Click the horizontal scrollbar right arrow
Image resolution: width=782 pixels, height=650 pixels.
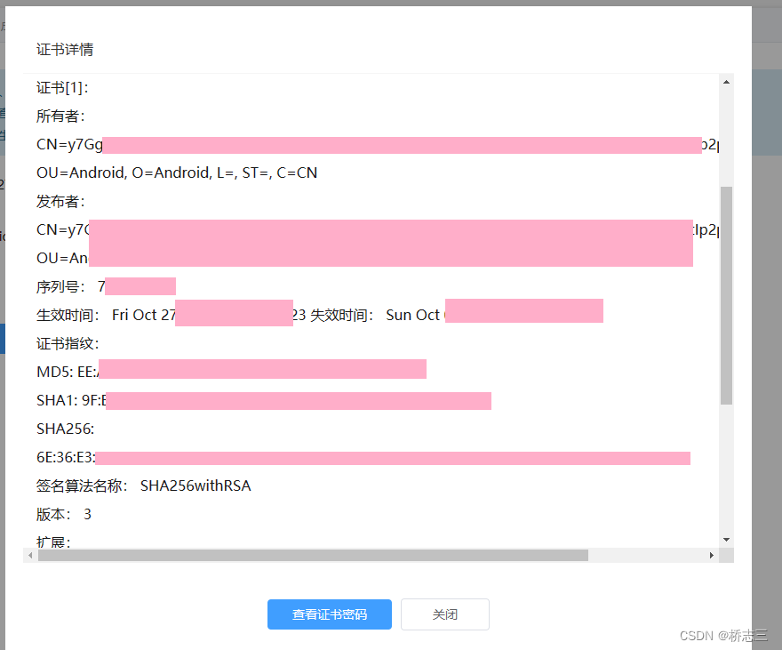click(x=711, y=554)
